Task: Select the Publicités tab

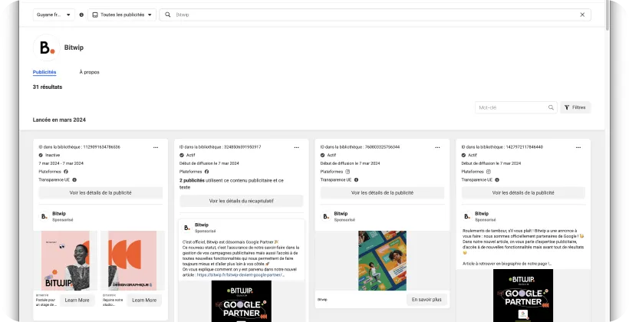Action: [44, 72]
